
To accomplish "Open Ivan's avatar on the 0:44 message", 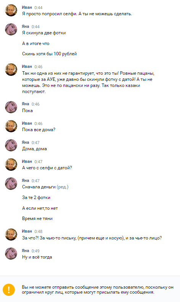I will (11, 10).
